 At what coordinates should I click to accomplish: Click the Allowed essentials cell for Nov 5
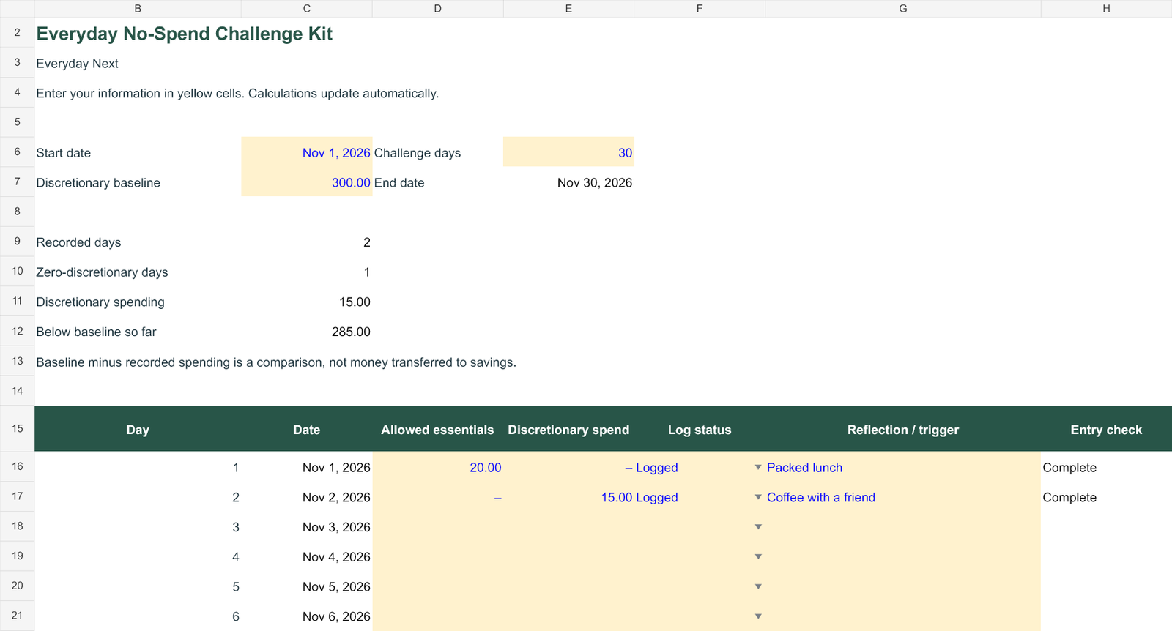pos(437,586)
